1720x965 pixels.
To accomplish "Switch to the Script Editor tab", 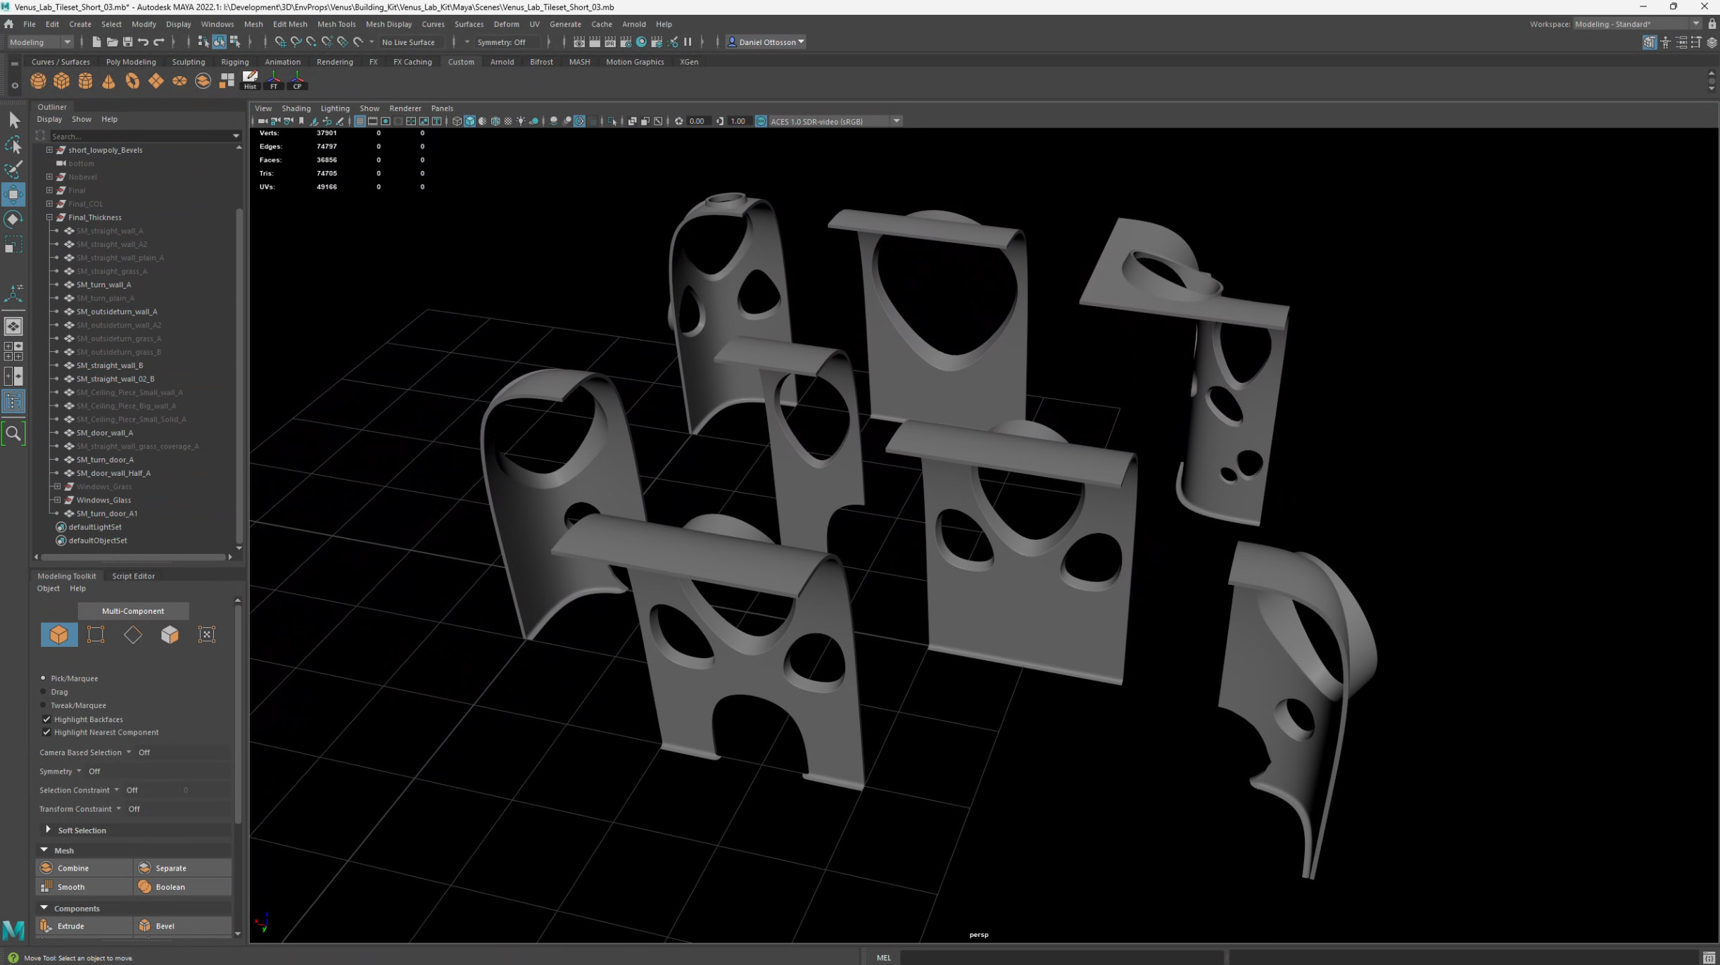I will pos(133,576).
